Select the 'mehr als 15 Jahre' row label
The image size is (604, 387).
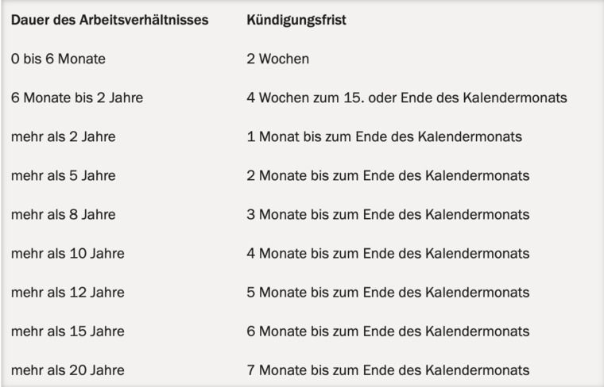click(68, 331)
